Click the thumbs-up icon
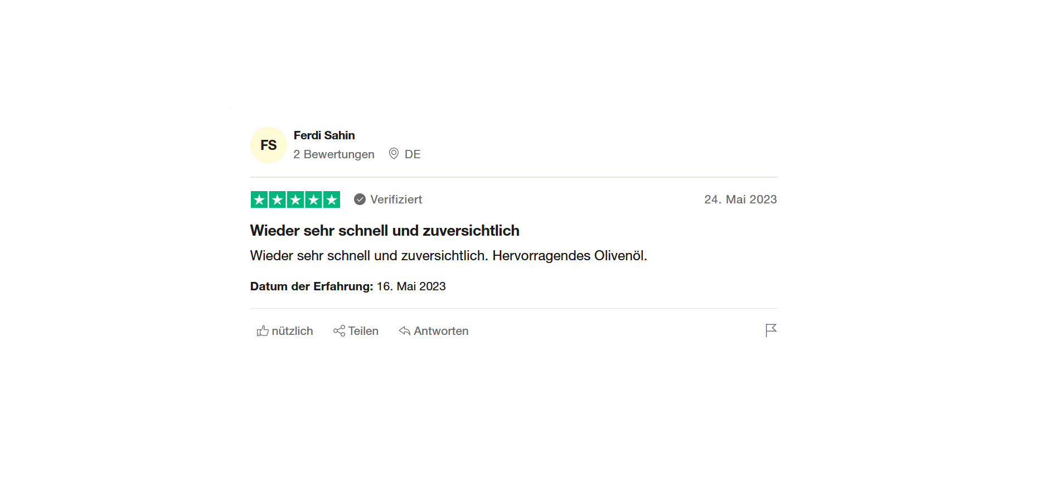The image size is (1062, 482). click(x=263, y=331)
